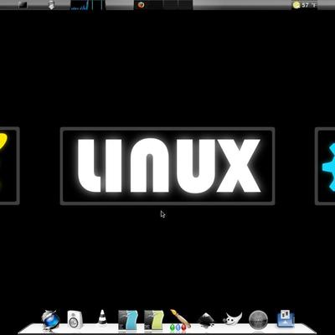Open the gray round disc icon in dock
The height and width of the screenshot is (335, 335).
(x=258, y=319)
